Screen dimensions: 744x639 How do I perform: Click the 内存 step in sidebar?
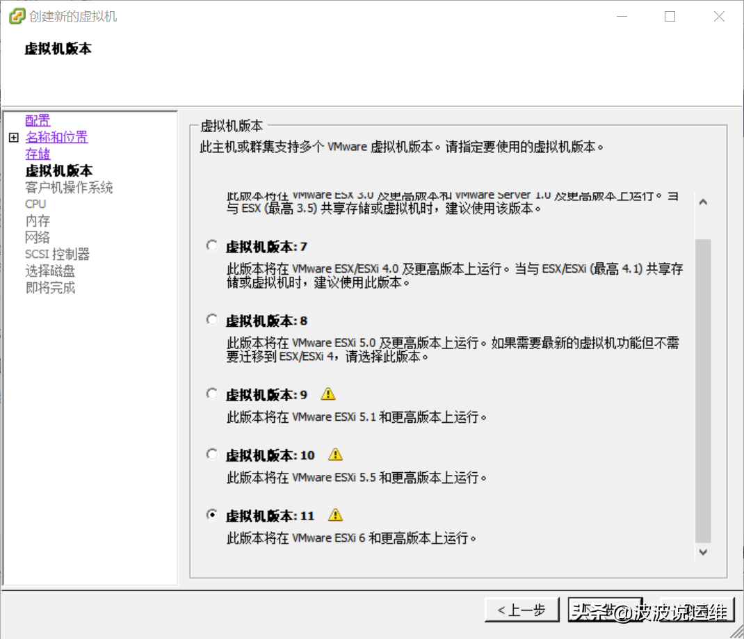coord(38,220)
